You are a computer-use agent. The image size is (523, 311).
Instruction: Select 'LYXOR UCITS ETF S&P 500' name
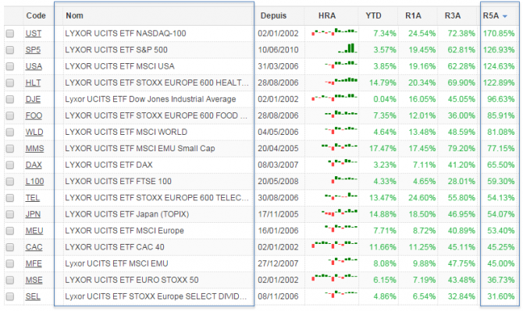click(116, 50)
